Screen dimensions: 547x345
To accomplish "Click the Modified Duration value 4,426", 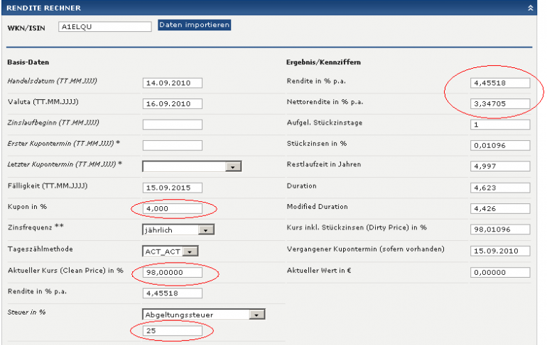I will (500, 208).
